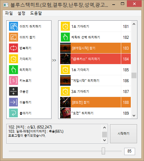Screen dimensions: 144x161
Task: Click the thumbnail of row 189 도전 터치하기
Action: coord(65,113)
